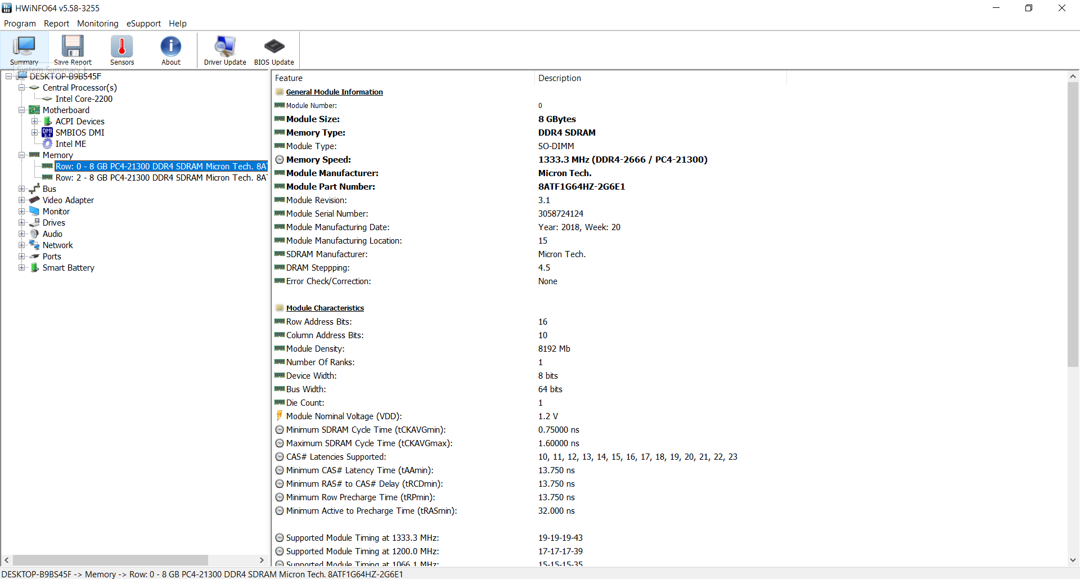Open the Sensors thermometer icon
The width and height of the screenshot is (1080, 579).
pos(122,50)
